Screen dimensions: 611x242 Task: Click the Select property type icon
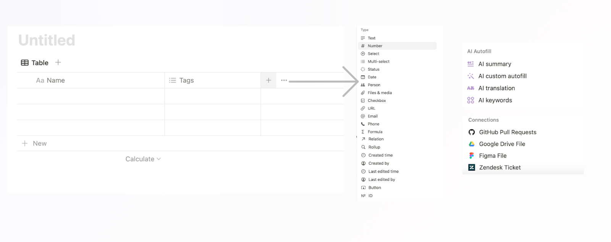tap(363, 54)
